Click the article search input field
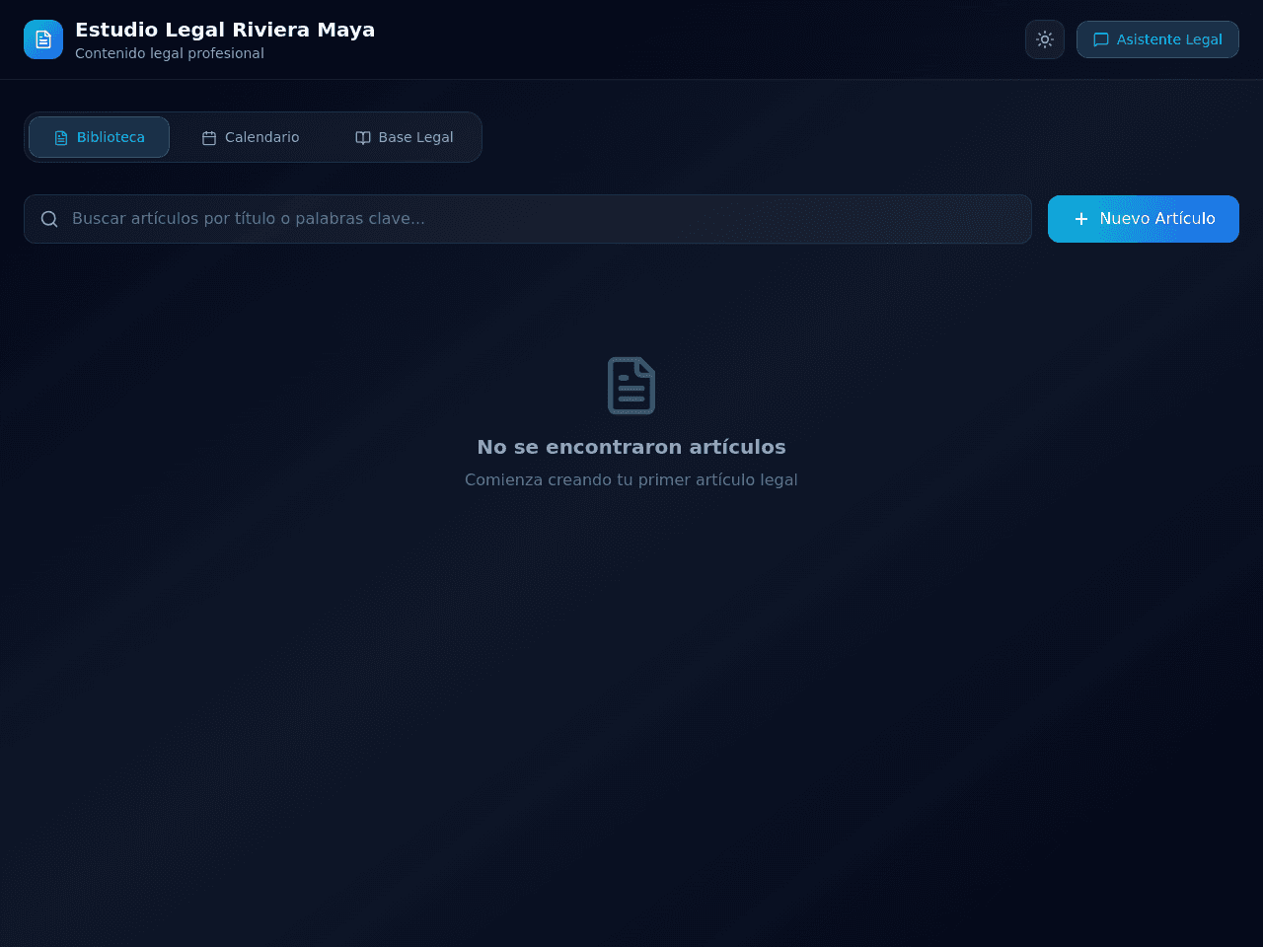 click(528, 219)
